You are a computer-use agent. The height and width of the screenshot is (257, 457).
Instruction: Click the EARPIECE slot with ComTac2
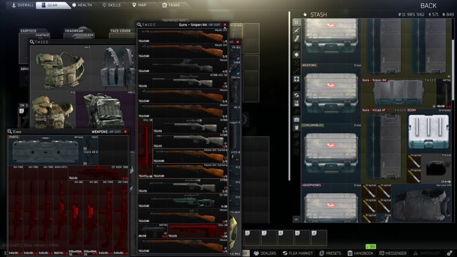[35, 35]
